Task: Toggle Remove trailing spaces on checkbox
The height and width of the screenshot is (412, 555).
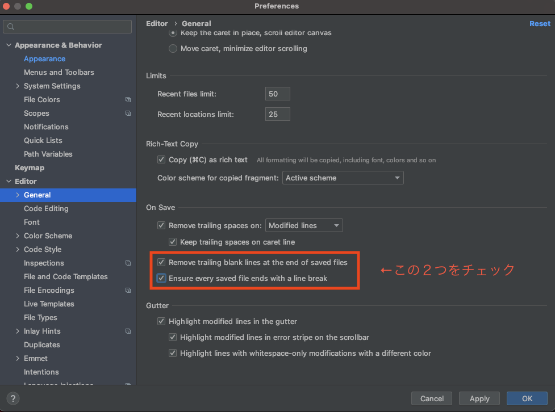Action: tap(161, 225)
